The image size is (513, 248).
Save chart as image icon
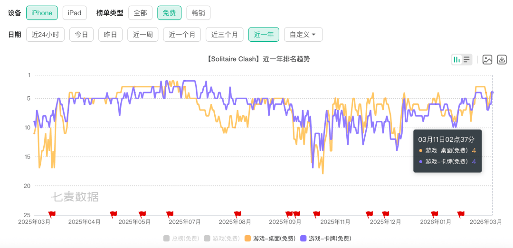(487, 60)
